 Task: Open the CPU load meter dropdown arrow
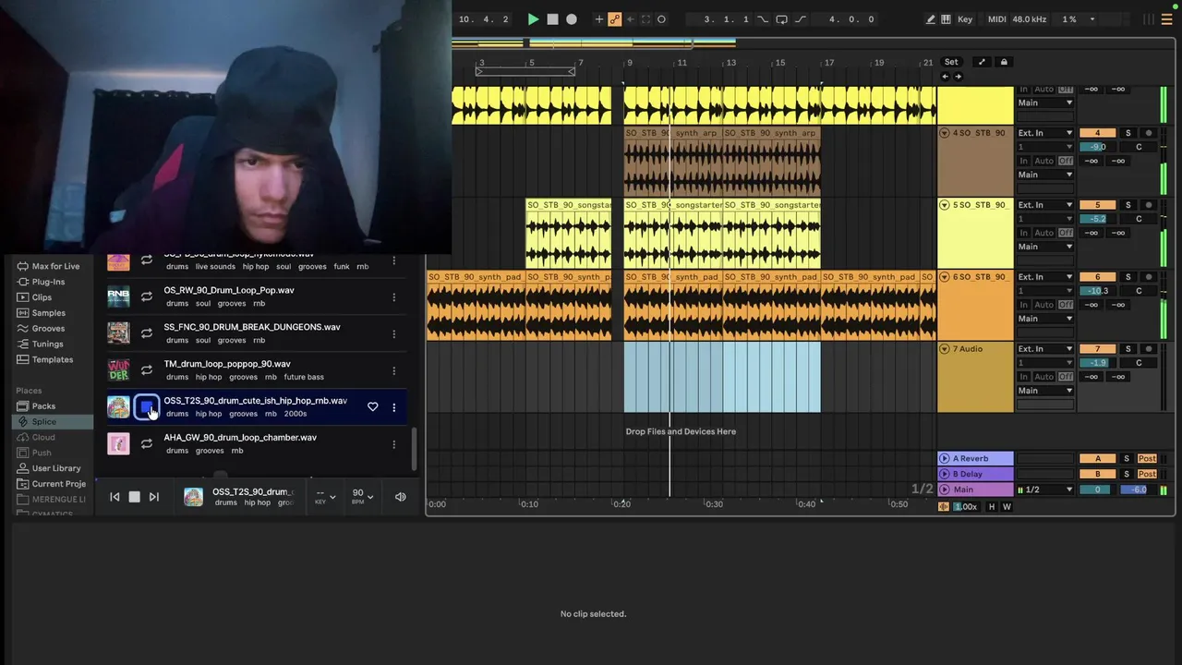[x=1092, y=19]
